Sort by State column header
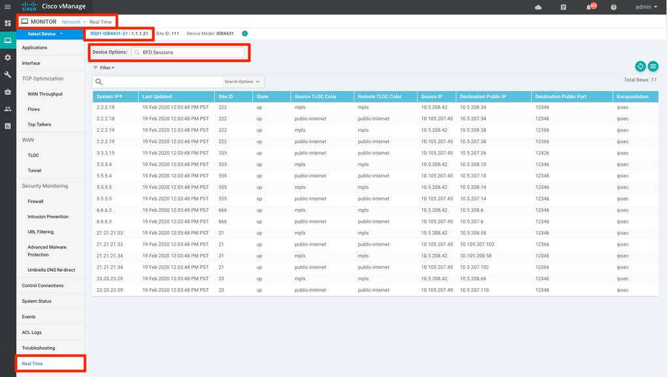Screen dimensions: 668x377 (272, 97)
